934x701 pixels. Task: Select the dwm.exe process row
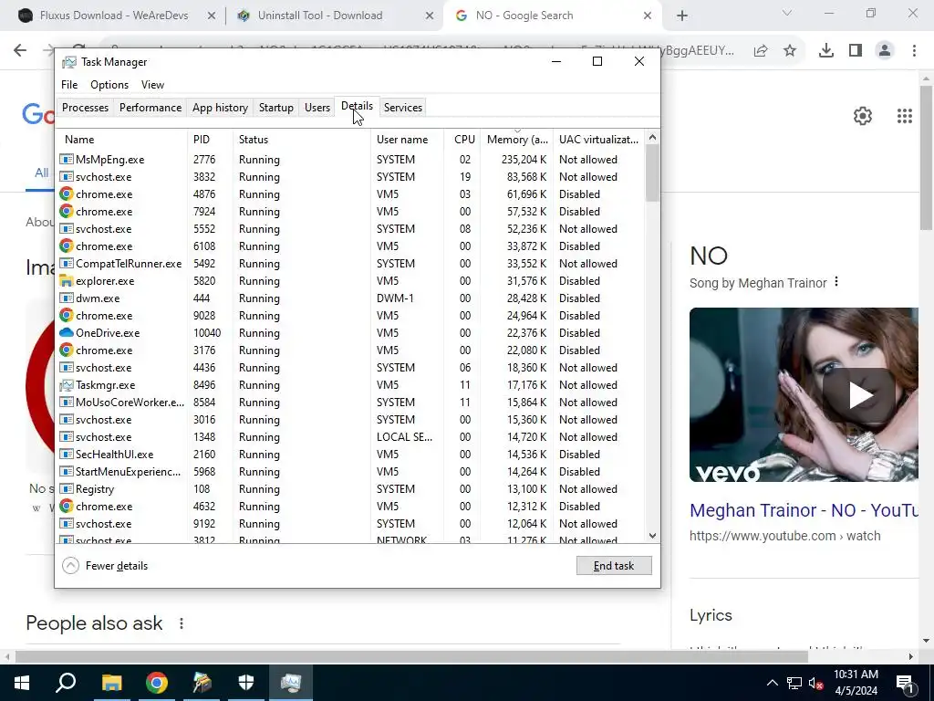[351, 298]
